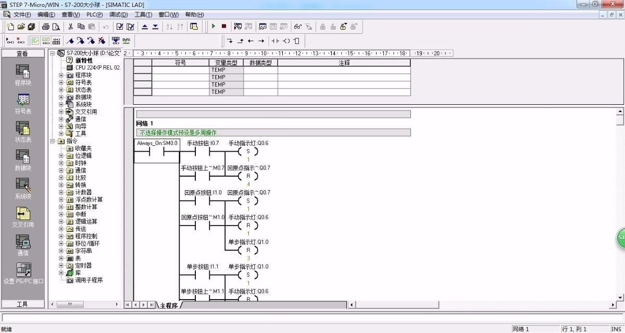Click editor vertical scrollbar down arrow
625x333 pixels.
[x=620, y=298]
